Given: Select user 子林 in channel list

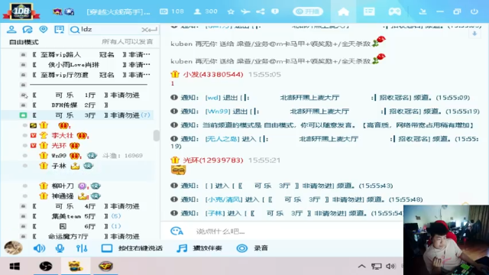Looking at the screenshot, I should click(x=59, y=166).
